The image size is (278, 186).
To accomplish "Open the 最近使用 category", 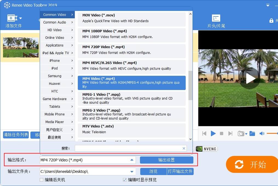I will click(x=58, y=137).
